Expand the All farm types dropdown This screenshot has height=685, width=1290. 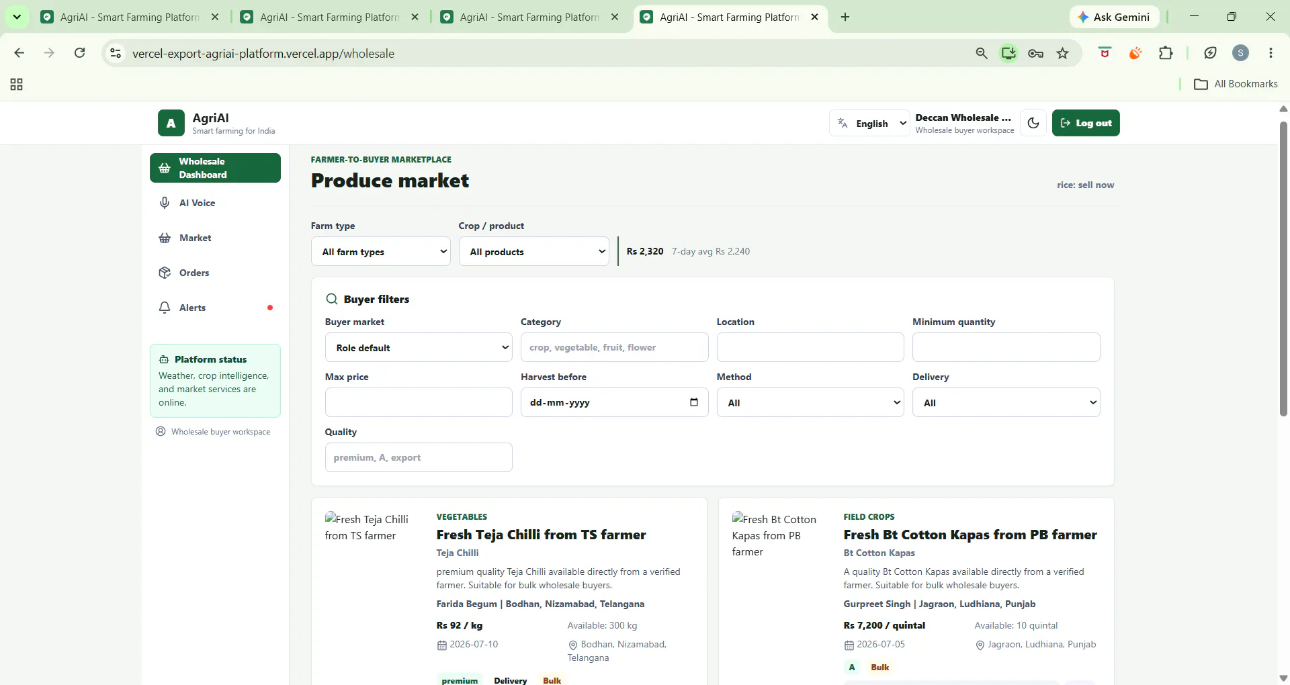coord(380,251)
